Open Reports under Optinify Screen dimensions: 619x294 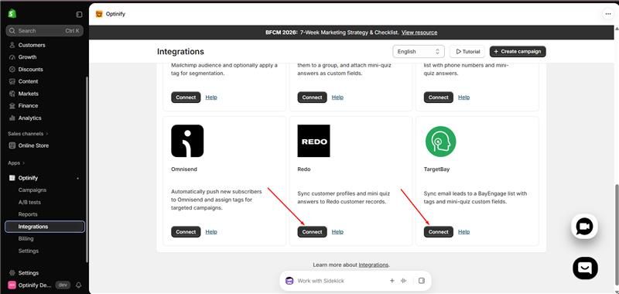coord(28,214)
